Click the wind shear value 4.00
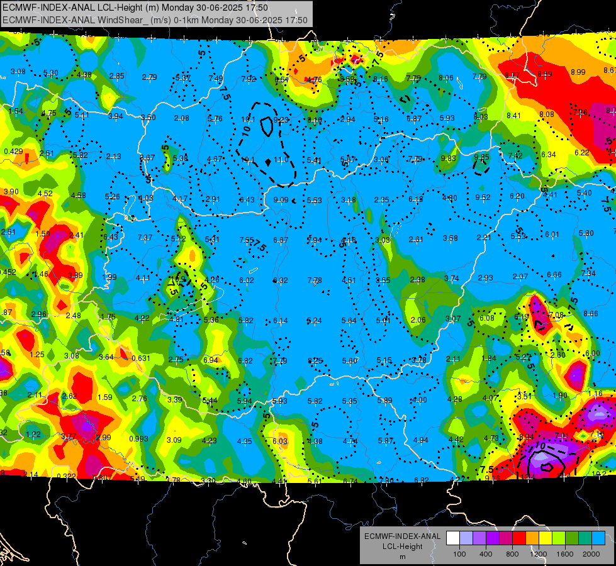 [420, 400]
